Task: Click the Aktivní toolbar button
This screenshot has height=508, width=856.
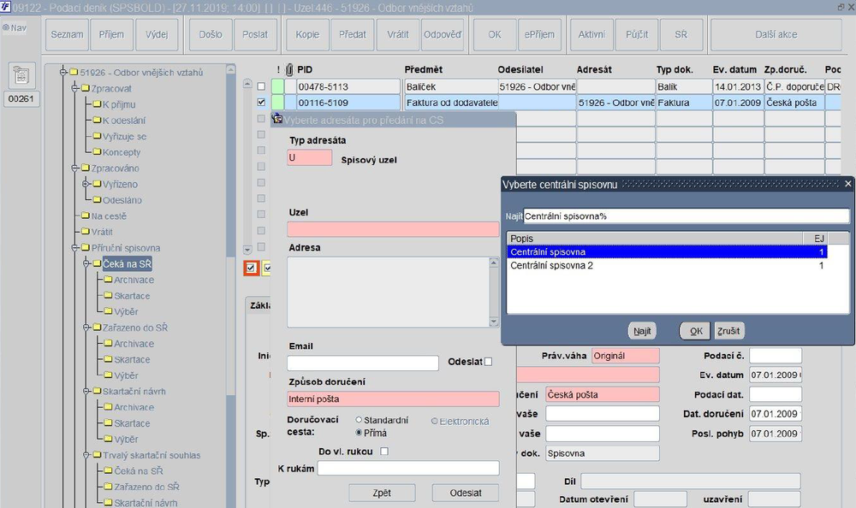Action: (x=591, y=34)
